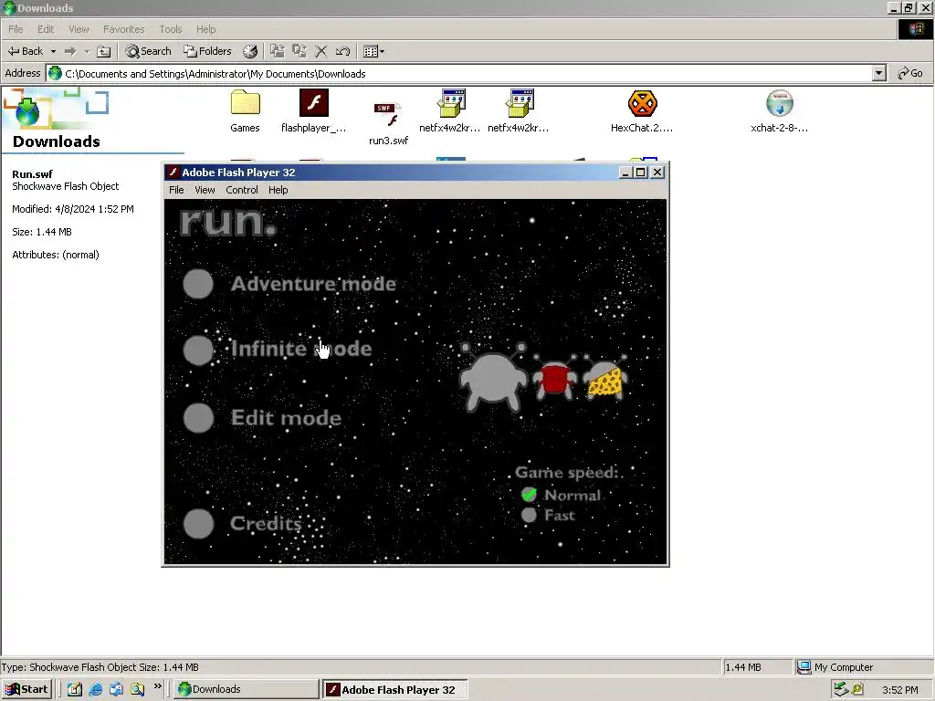The width and height of the screenshot is (935, 701).
Task: Click the Outlook Express quick launch icon
Action: pyautogui.click(x=116, y=689)
